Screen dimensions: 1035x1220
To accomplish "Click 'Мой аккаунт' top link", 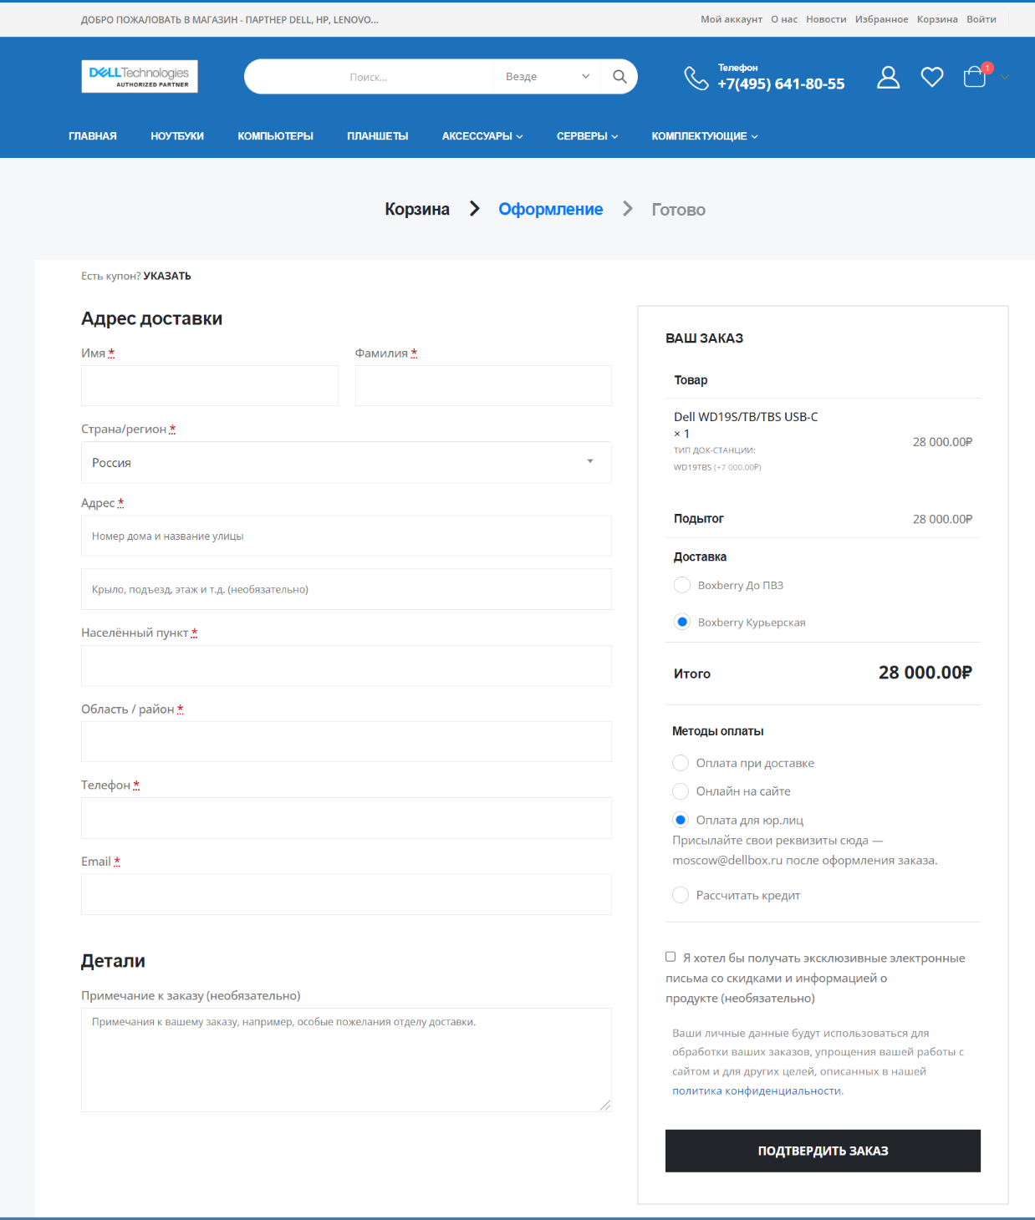I will click(732, 19).
